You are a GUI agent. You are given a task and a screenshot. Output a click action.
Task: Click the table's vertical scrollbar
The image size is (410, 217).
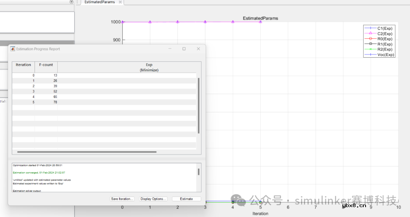tap(199, 105)
